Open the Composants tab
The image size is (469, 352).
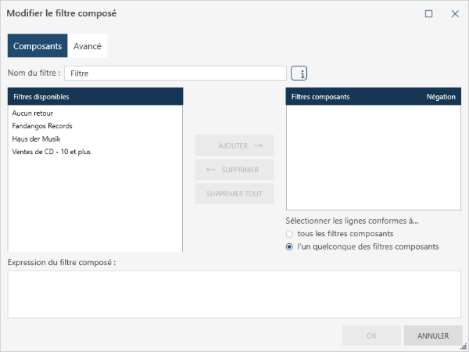[x=38, y=46]
